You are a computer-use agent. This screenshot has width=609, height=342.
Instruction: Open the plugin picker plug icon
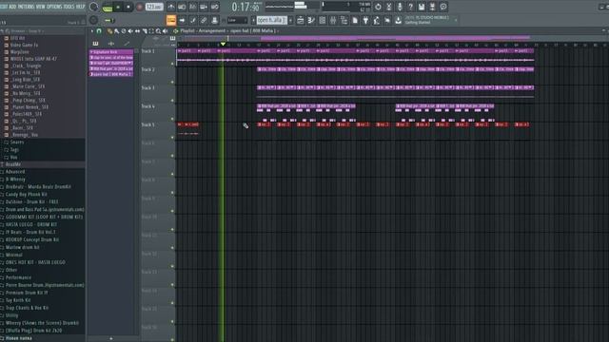point(365,21)
